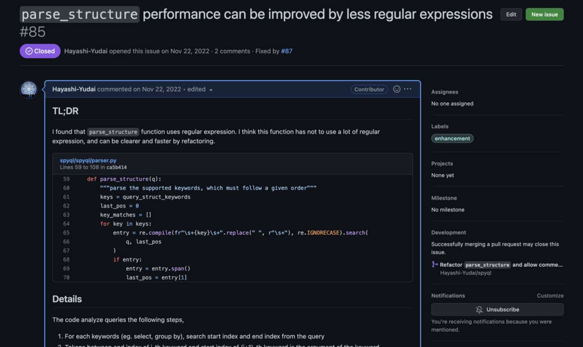Open the comment date 'Nov 22, 2022' permalink
This screenshot has width=583, height=347.
tap(161, 89)
